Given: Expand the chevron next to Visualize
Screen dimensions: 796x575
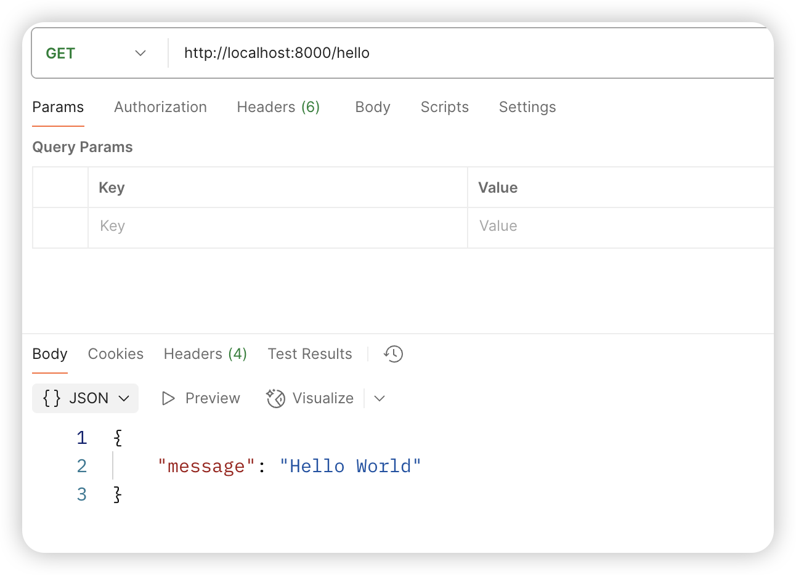Looking at the screenshot, I should 380,398.
